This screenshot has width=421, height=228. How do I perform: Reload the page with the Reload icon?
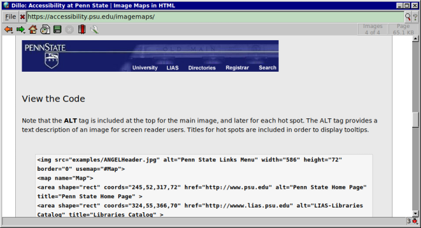45,29
